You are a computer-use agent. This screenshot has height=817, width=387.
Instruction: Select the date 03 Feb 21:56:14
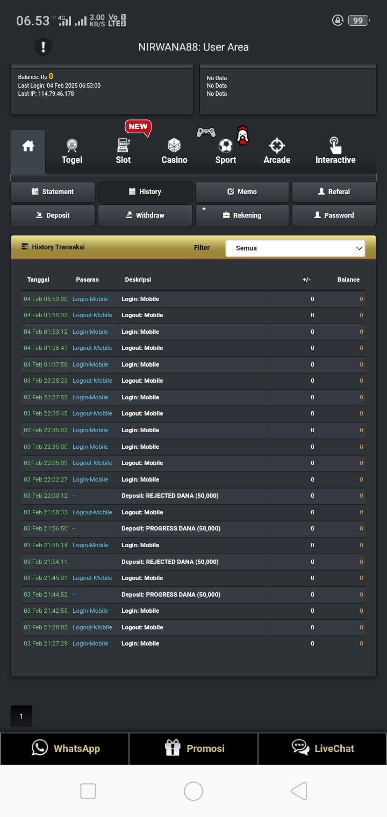point(46,545)
